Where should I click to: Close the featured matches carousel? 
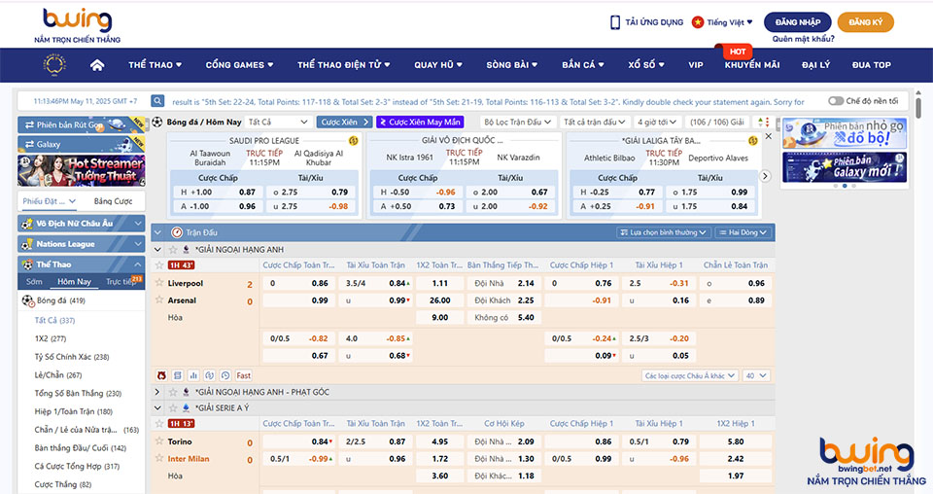(x=769, y=137)
